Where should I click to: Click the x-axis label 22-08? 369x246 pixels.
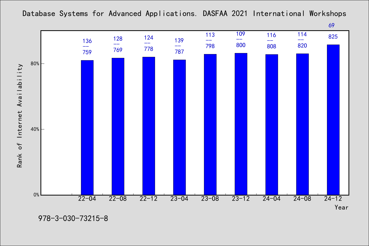pos(118,199)
